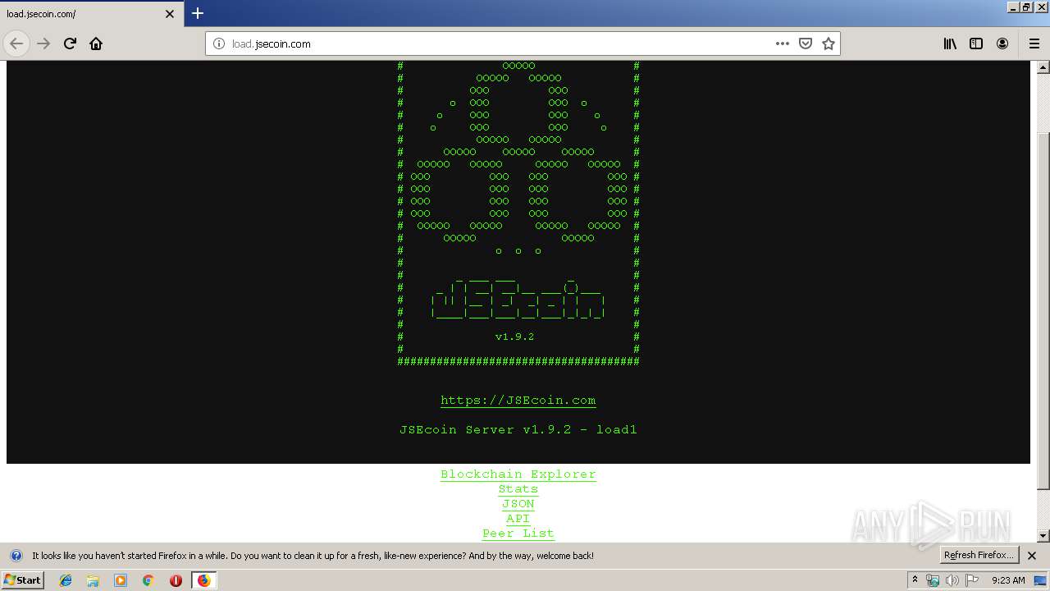Open a new tab with the plus button

[198, 13]
